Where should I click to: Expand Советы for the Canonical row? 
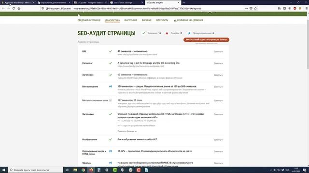[x=218, y=63]
